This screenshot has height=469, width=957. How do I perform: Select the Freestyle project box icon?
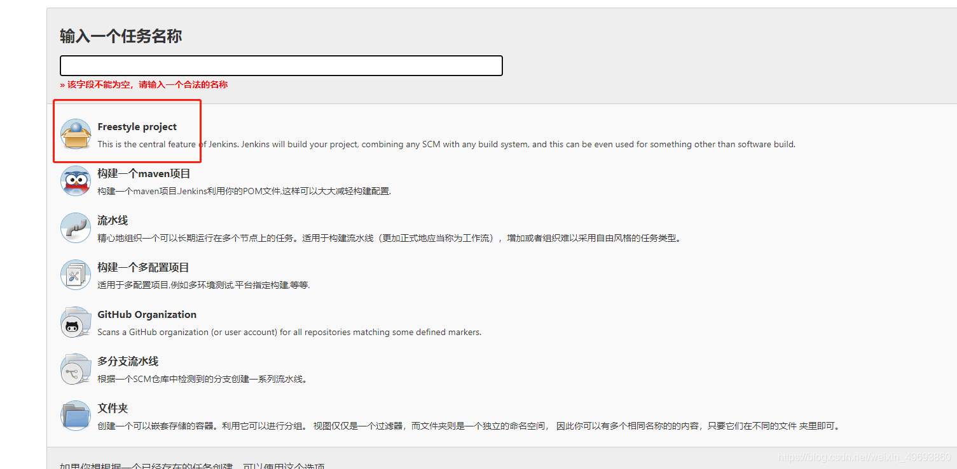tap(76, 134)
